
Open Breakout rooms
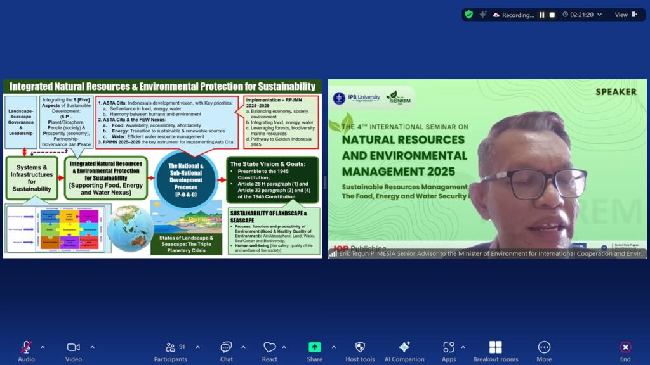496,348
